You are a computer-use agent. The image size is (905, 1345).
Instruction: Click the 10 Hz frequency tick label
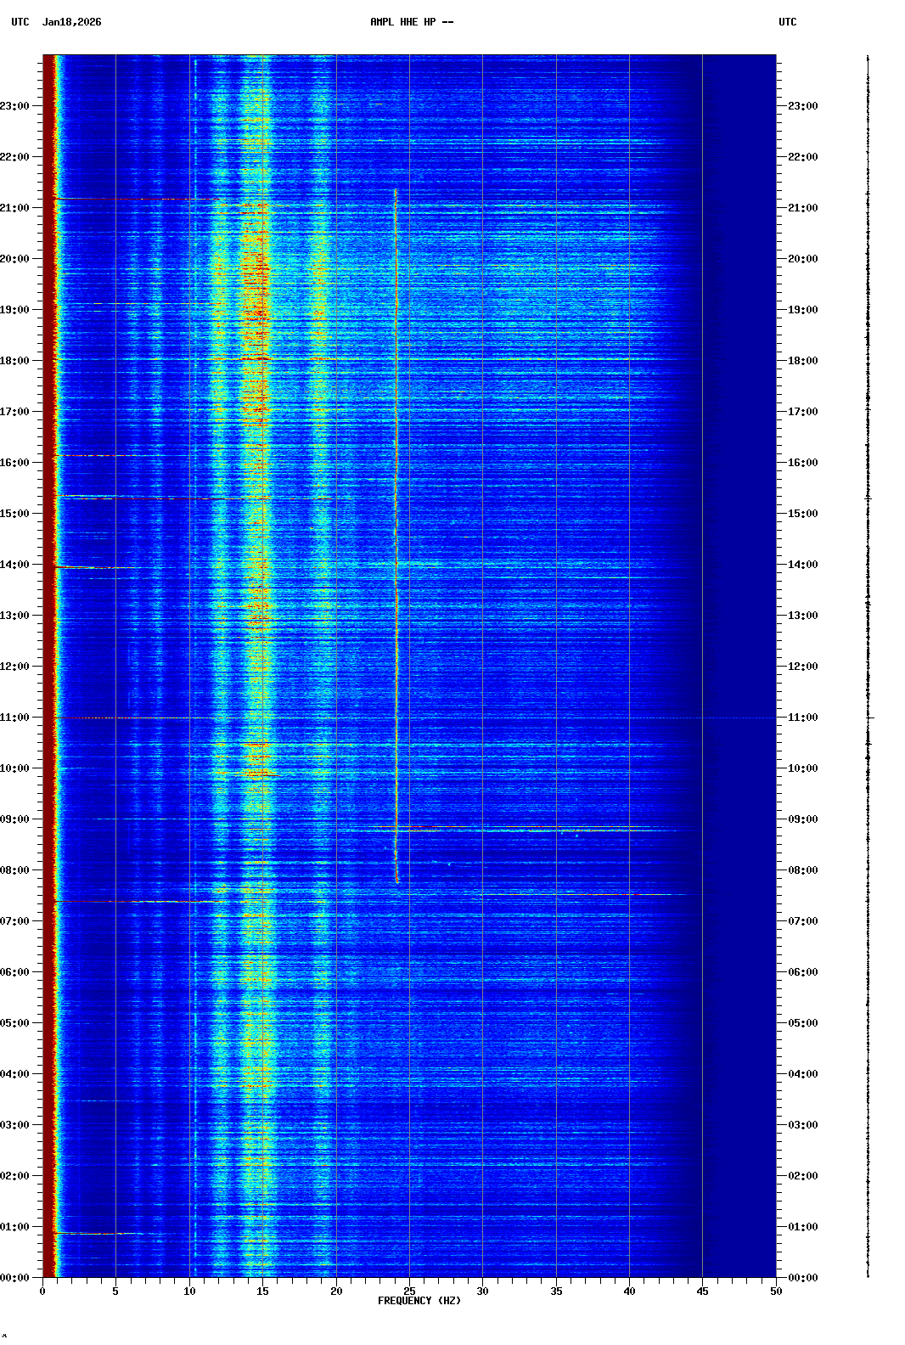189,1292
